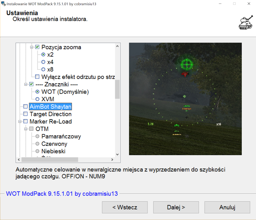Select the Niebieski color radio button

37,151
